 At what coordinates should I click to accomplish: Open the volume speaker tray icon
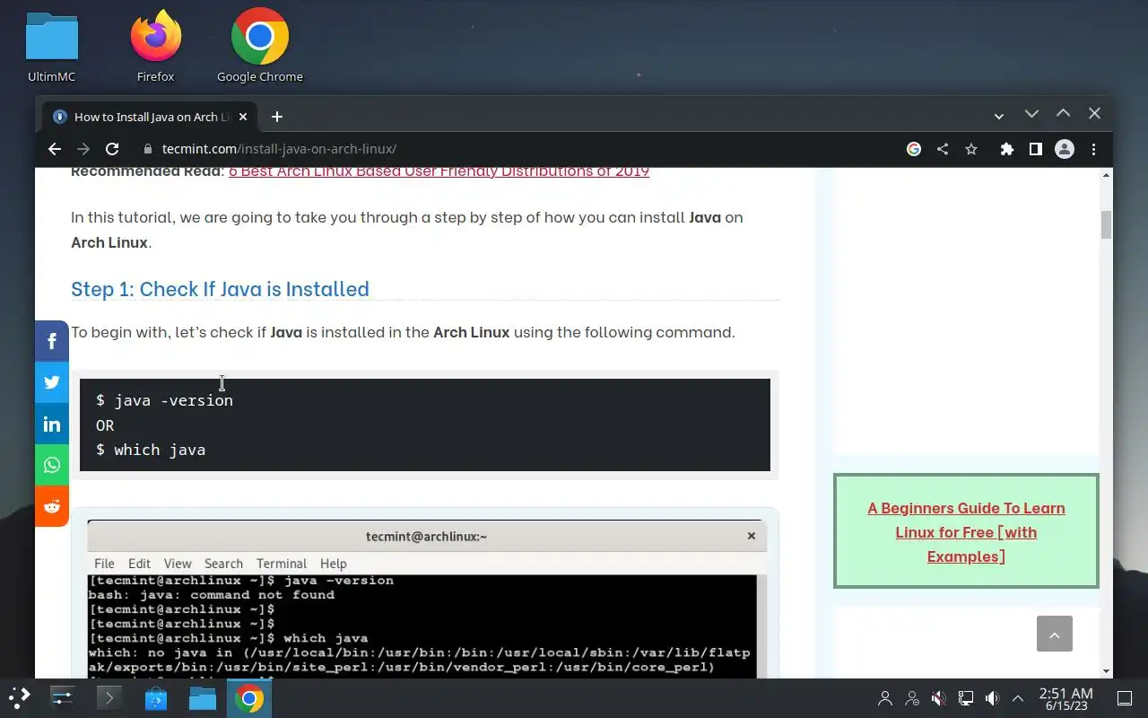(992, 698)
